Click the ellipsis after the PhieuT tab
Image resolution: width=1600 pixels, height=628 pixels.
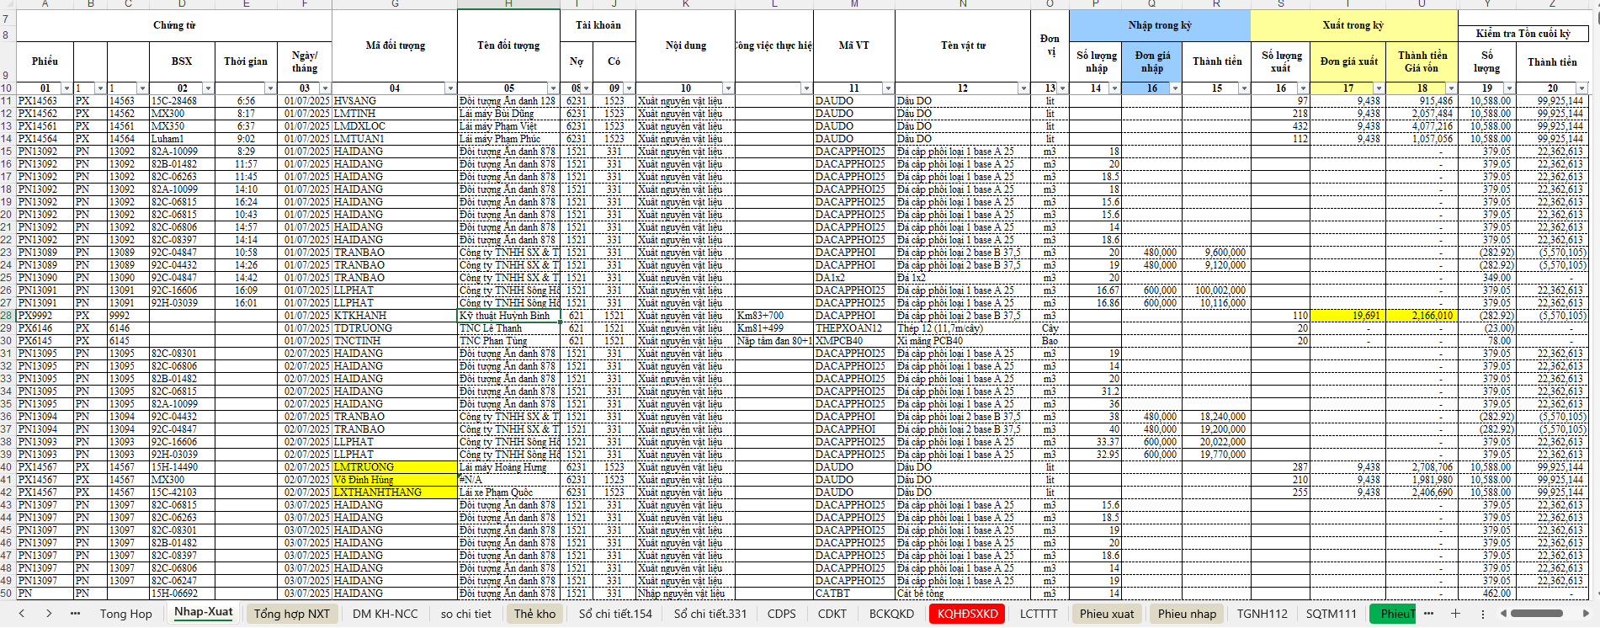[1428, 614]
